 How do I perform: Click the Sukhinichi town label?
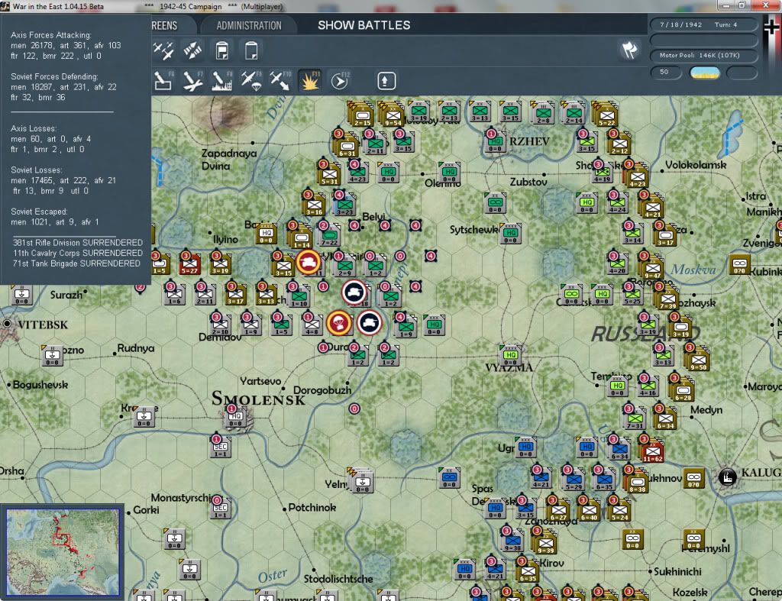pos(677,571)
